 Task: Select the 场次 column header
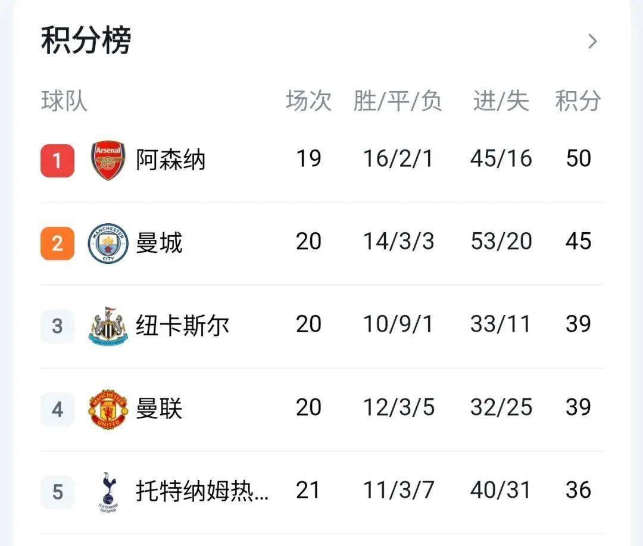tap(309, 101)
